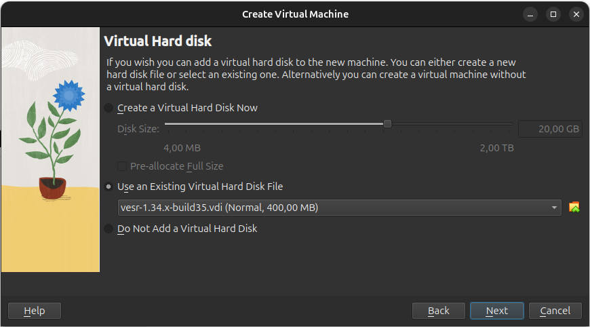
Task: Go Back to the previous wizard page
Action: click(x=438, y=311)
